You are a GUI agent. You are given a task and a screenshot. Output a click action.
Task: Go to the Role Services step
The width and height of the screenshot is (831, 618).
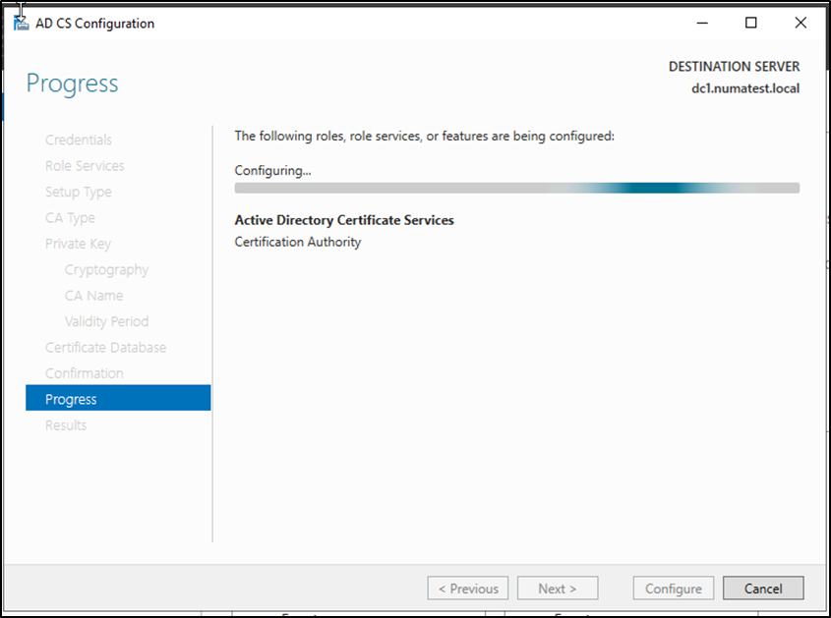point(85,166)
